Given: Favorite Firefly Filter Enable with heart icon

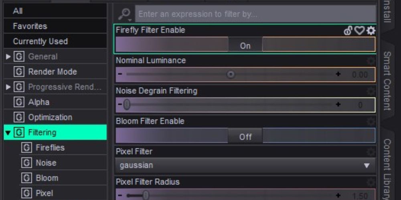Looking at the screenshot, I should [359, 31].
